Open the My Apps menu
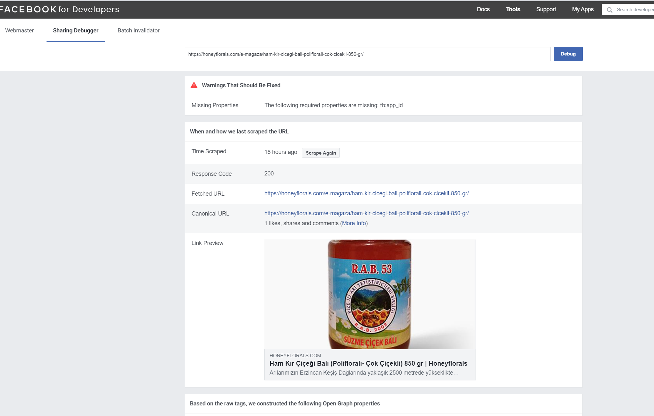654x416 pixels. 582,9
